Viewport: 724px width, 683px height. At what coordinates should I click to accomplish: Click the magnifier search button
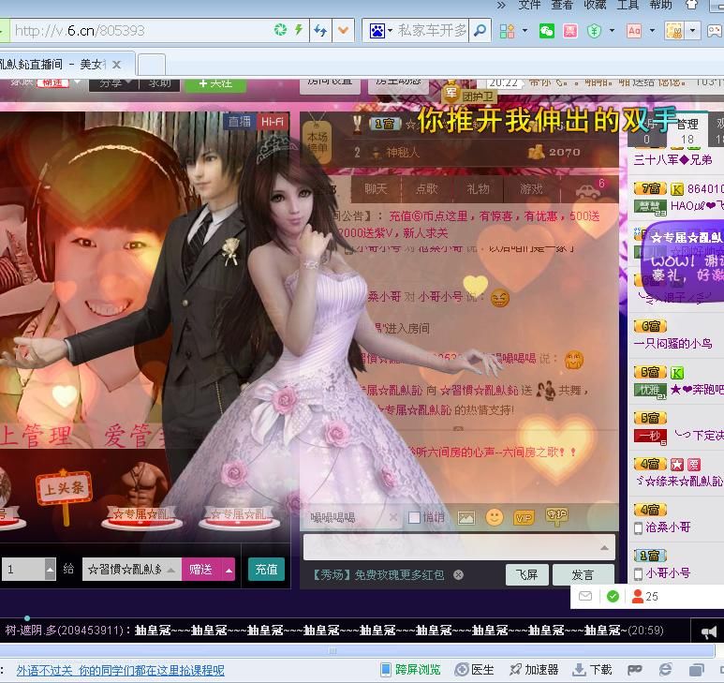[480, 31]
